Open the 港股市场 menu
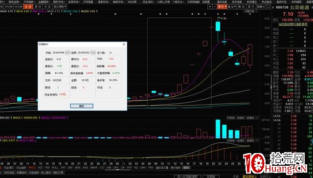Image resolution: width=313 pixels, height=178 pixels. [x=103, y=2]
